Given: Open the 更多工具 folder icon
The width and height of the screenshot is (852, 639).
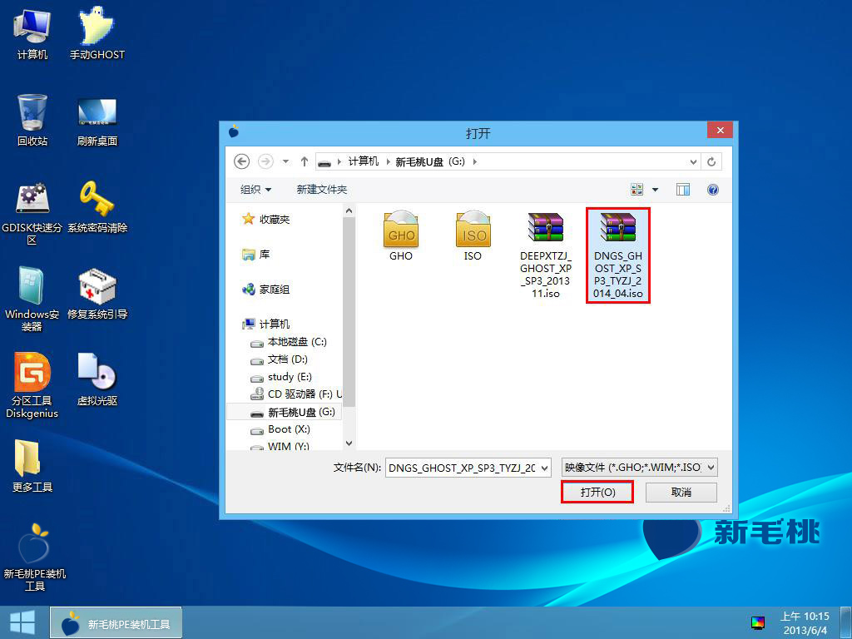Looking at the screenshot, I should pos(32,466).
